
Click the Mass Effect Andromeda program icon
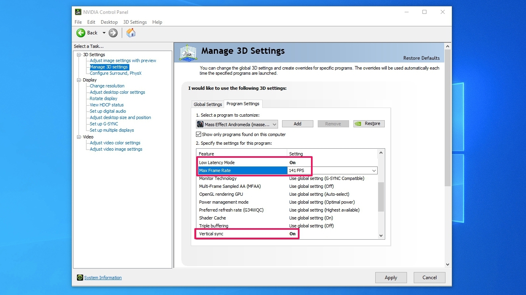coord(200,124)
